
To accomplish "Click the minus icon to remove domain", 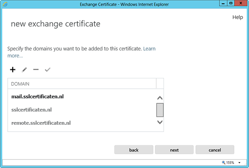I will [x=36, y=70].
